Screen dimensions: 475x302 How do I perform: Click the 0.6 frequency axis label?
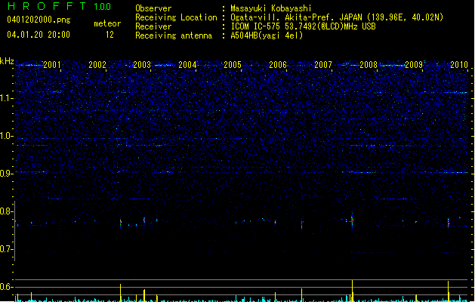pyautogui.click(x=6, y=287)
